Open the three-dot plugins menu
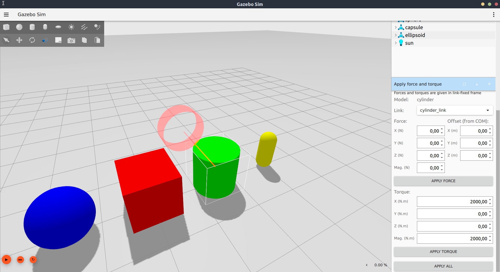 (x=493, y=15)
